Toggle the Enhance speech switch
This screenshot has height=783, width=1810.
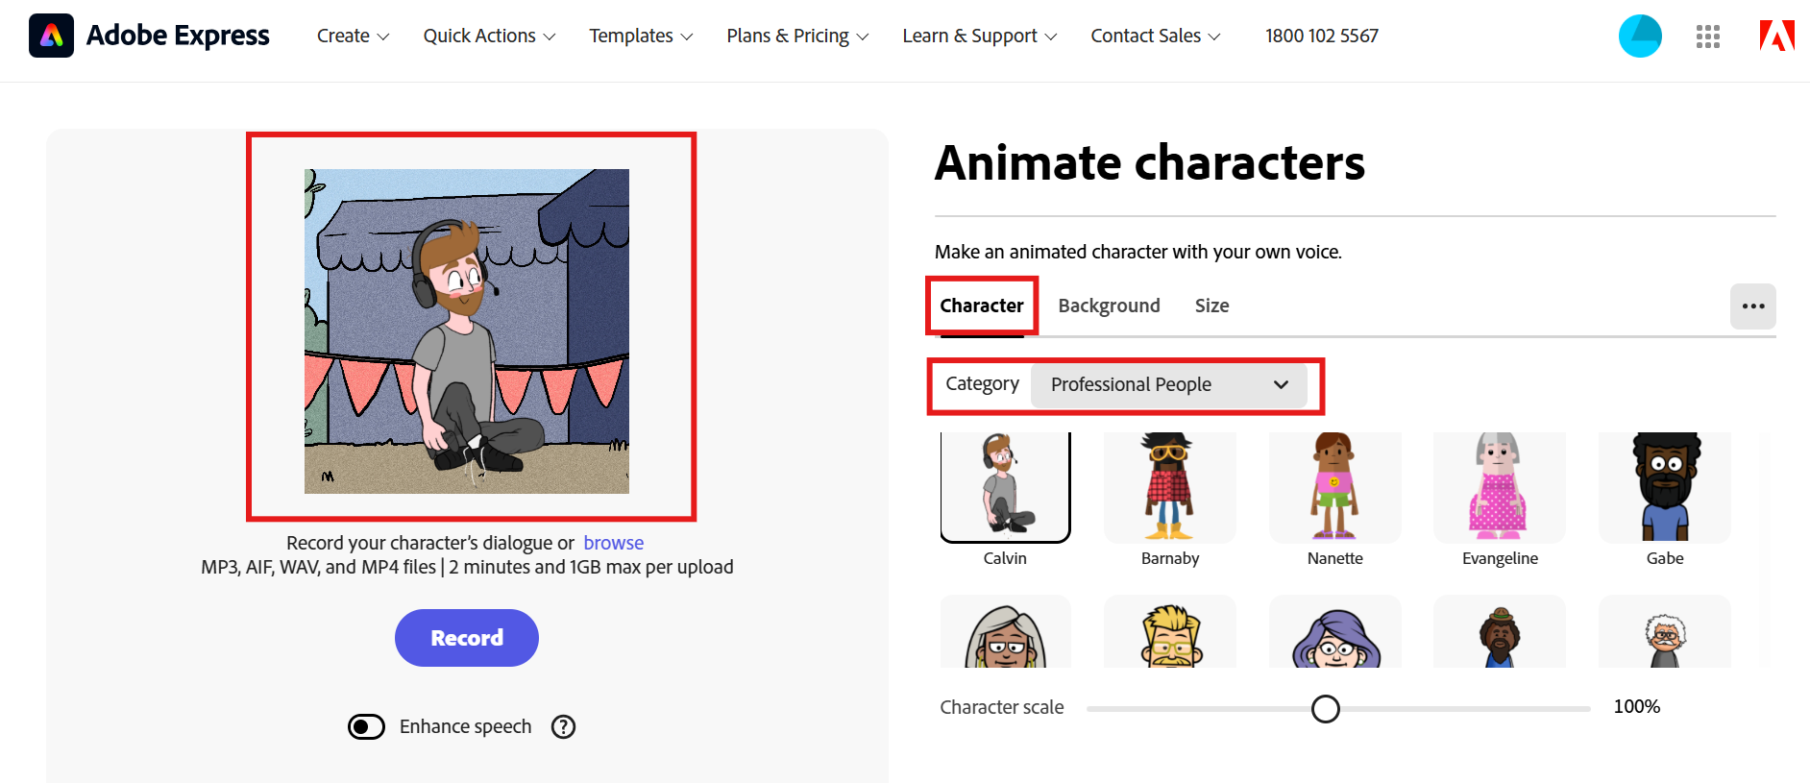tap(366, 726)
